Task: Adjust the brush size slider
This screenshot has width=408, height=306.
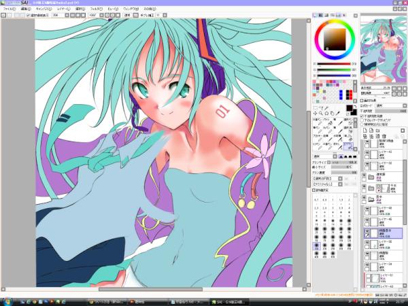Action: tap(344, 163)
